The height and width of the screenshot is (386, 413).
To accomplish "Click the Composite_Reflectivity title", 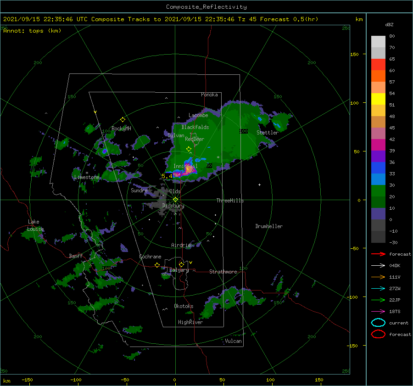I will point(206,7).
